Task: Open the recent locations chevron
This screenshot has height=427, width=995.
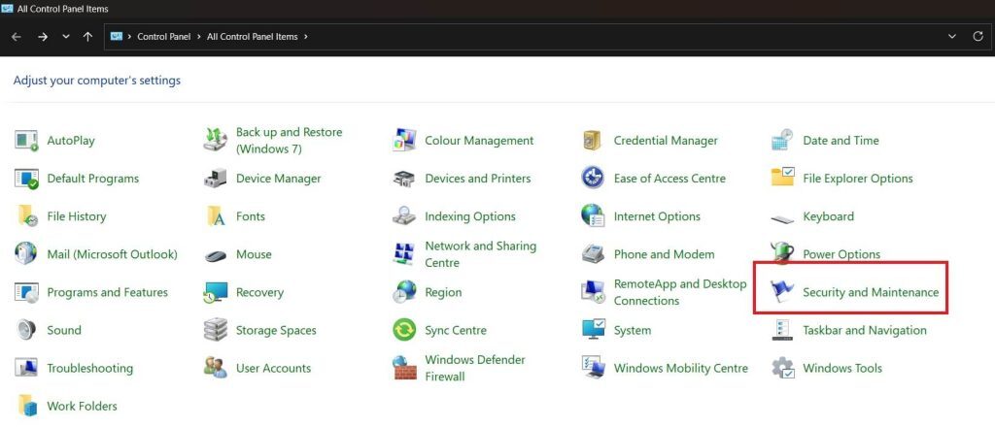Action: pos(65,37)
